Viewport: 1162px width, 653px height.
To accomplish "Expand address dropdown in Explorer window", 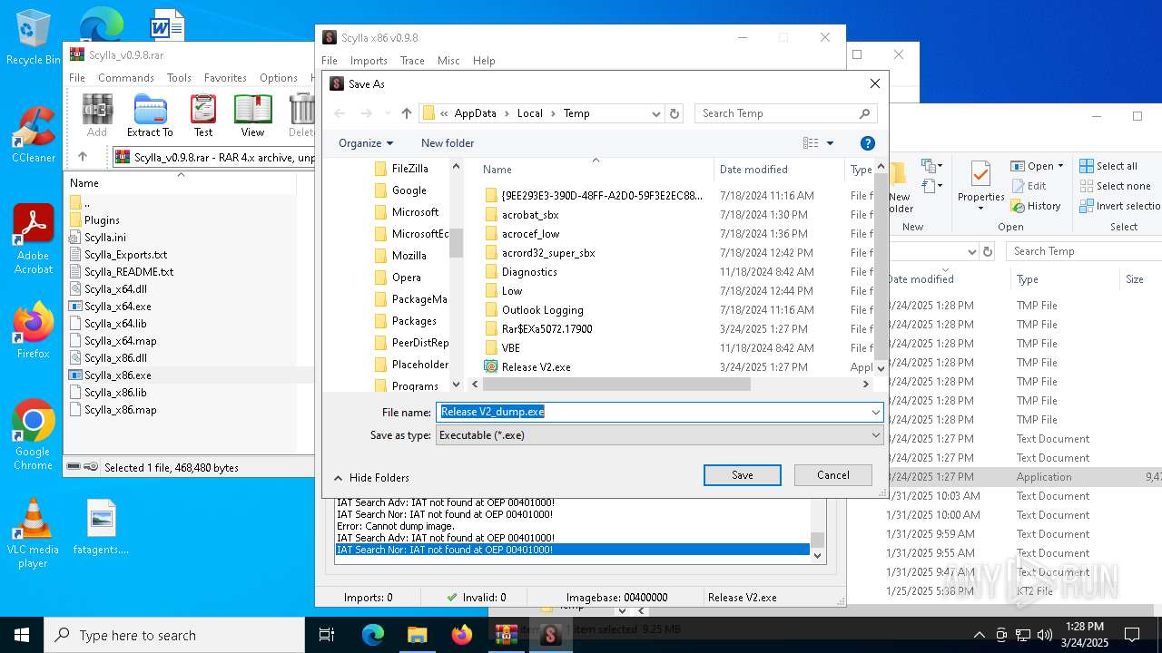I will 971,251.
